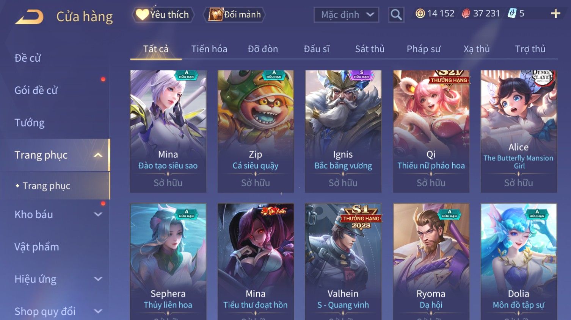Open the Mặc định sort dropdown

[x=346, y=15]
